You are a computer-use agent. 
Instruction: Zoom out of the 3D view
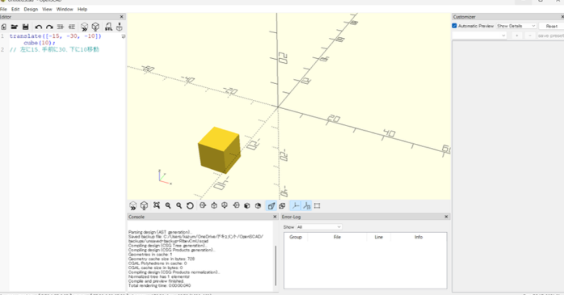coord(179,205)
